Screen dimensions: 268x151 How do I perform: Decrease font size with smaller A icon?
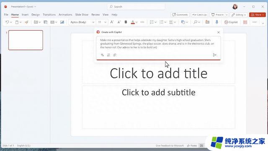119,22
